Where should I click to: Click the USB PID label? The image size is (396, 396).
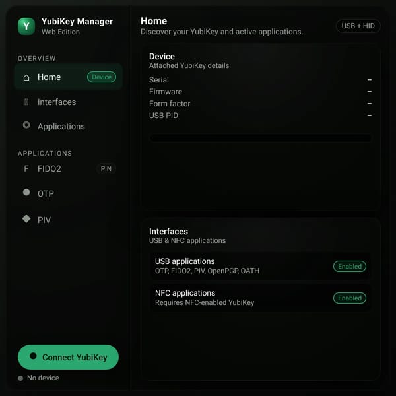pos(164,115)
